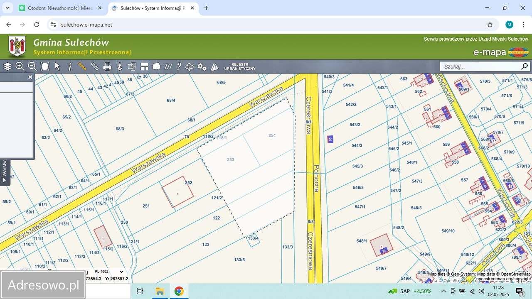This screenshot has width=532, height=299.
Task: Click the OpenStreetMap copyright link
Action: (503, 279)
